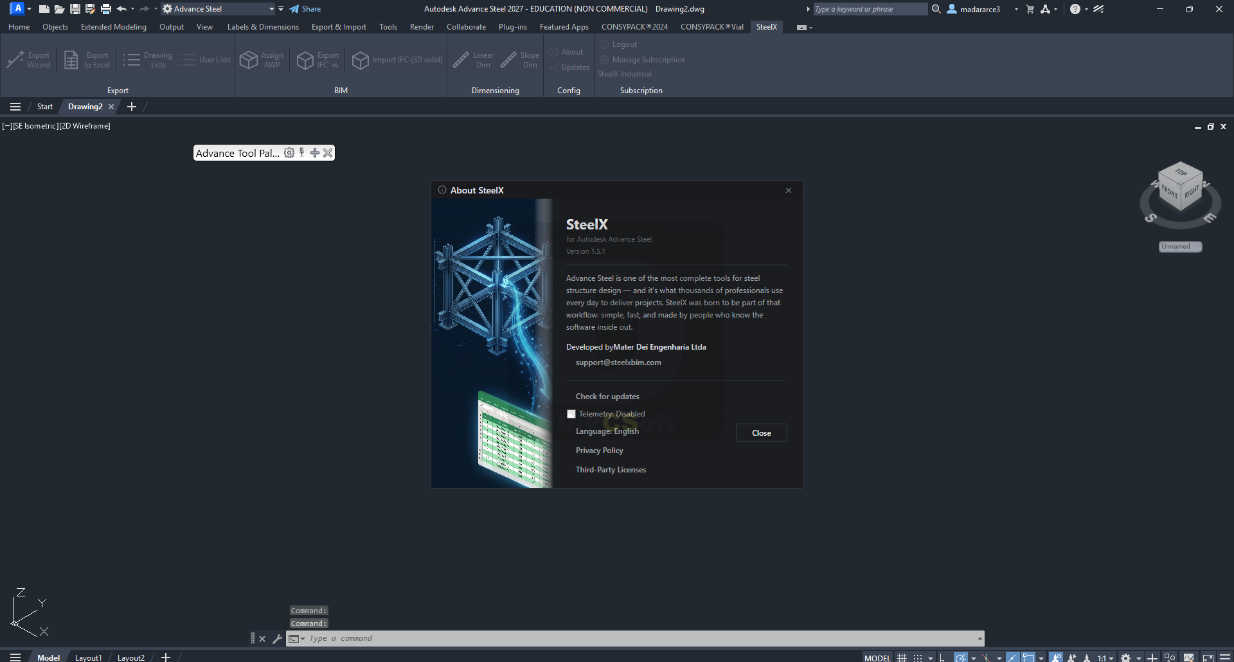Click the New file icon
The width and height of the screenshot is (1234, 662).
tap(44, 9)
